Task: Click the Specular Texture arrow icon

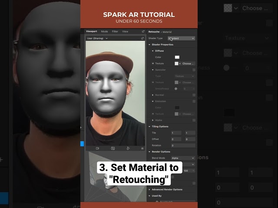Action: point(152,82)
